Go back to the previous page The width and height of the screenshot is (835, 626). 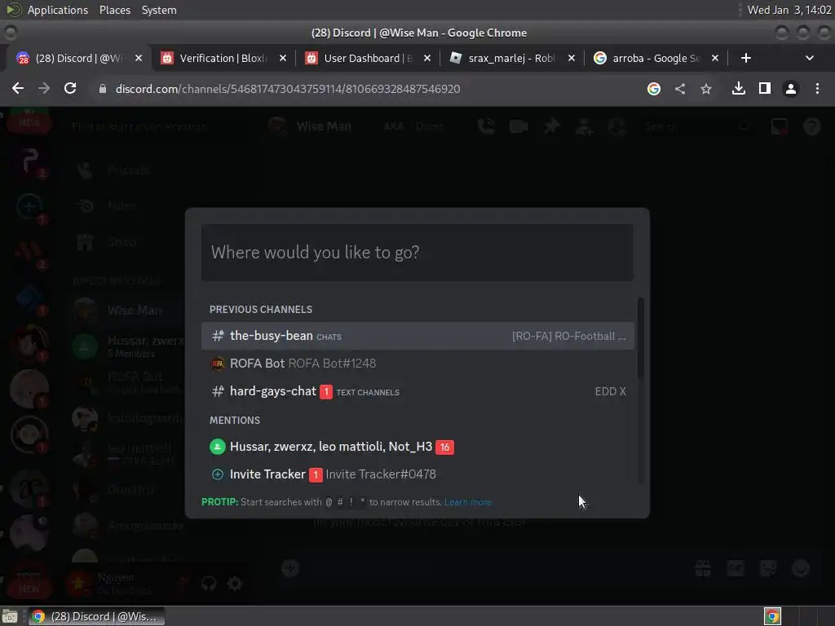pyautogui.click(x=18, y=88)
